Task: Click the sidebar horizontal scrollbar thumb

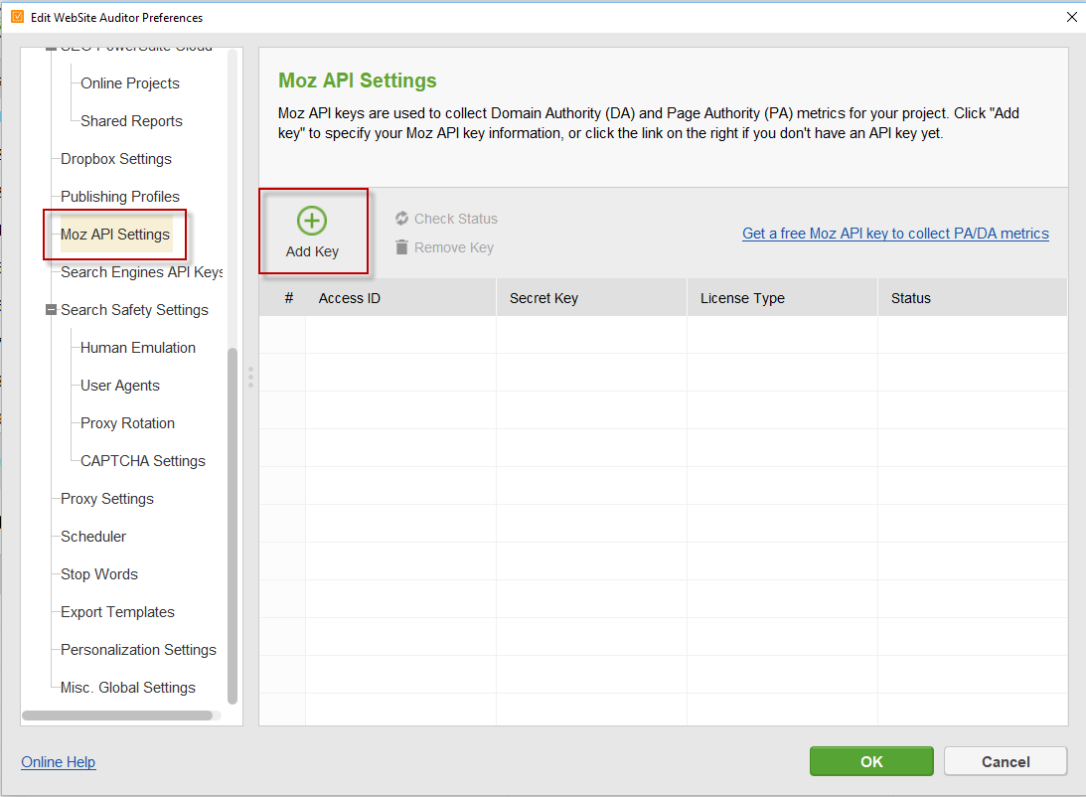Action: (x=117, y=716)
